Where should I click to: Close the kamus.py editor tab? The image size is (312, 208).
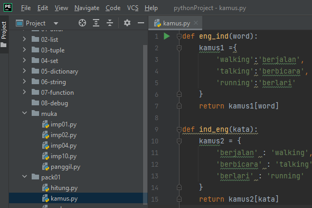click(196, 23)
